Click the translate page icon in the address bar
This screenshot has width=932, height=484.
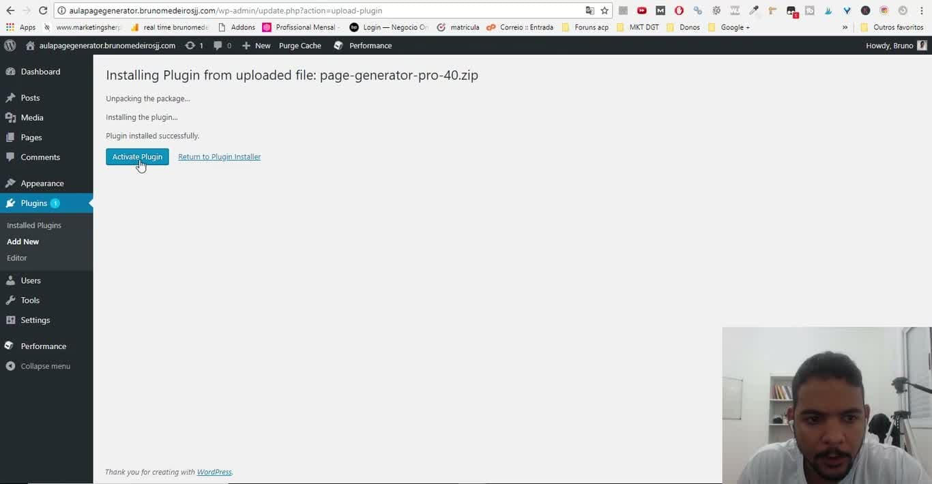[589, 10]
